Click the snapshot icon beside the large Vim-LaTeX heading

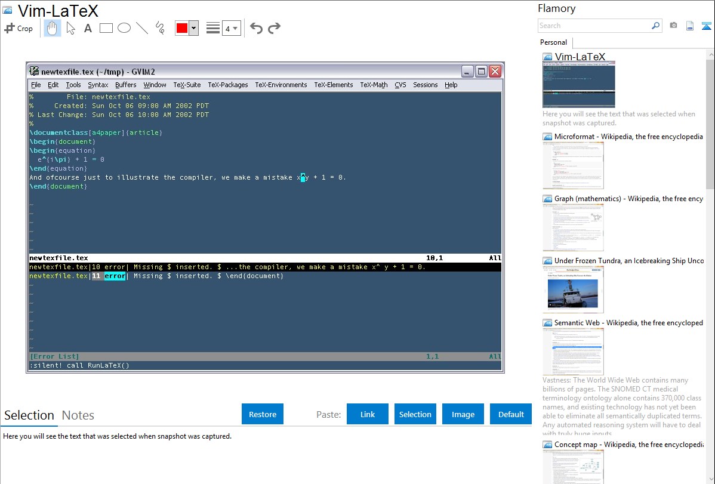7,11
